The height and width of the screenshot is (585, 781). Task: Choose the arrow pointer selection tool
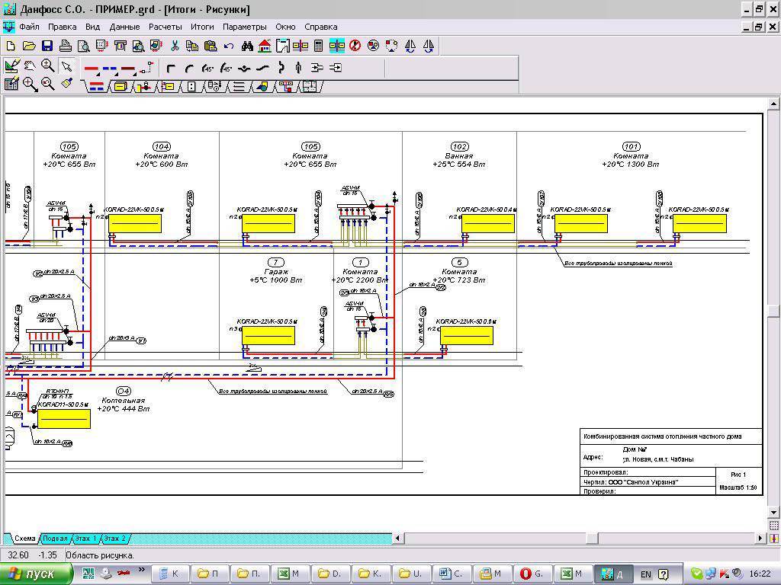click(x=66, y=66)
